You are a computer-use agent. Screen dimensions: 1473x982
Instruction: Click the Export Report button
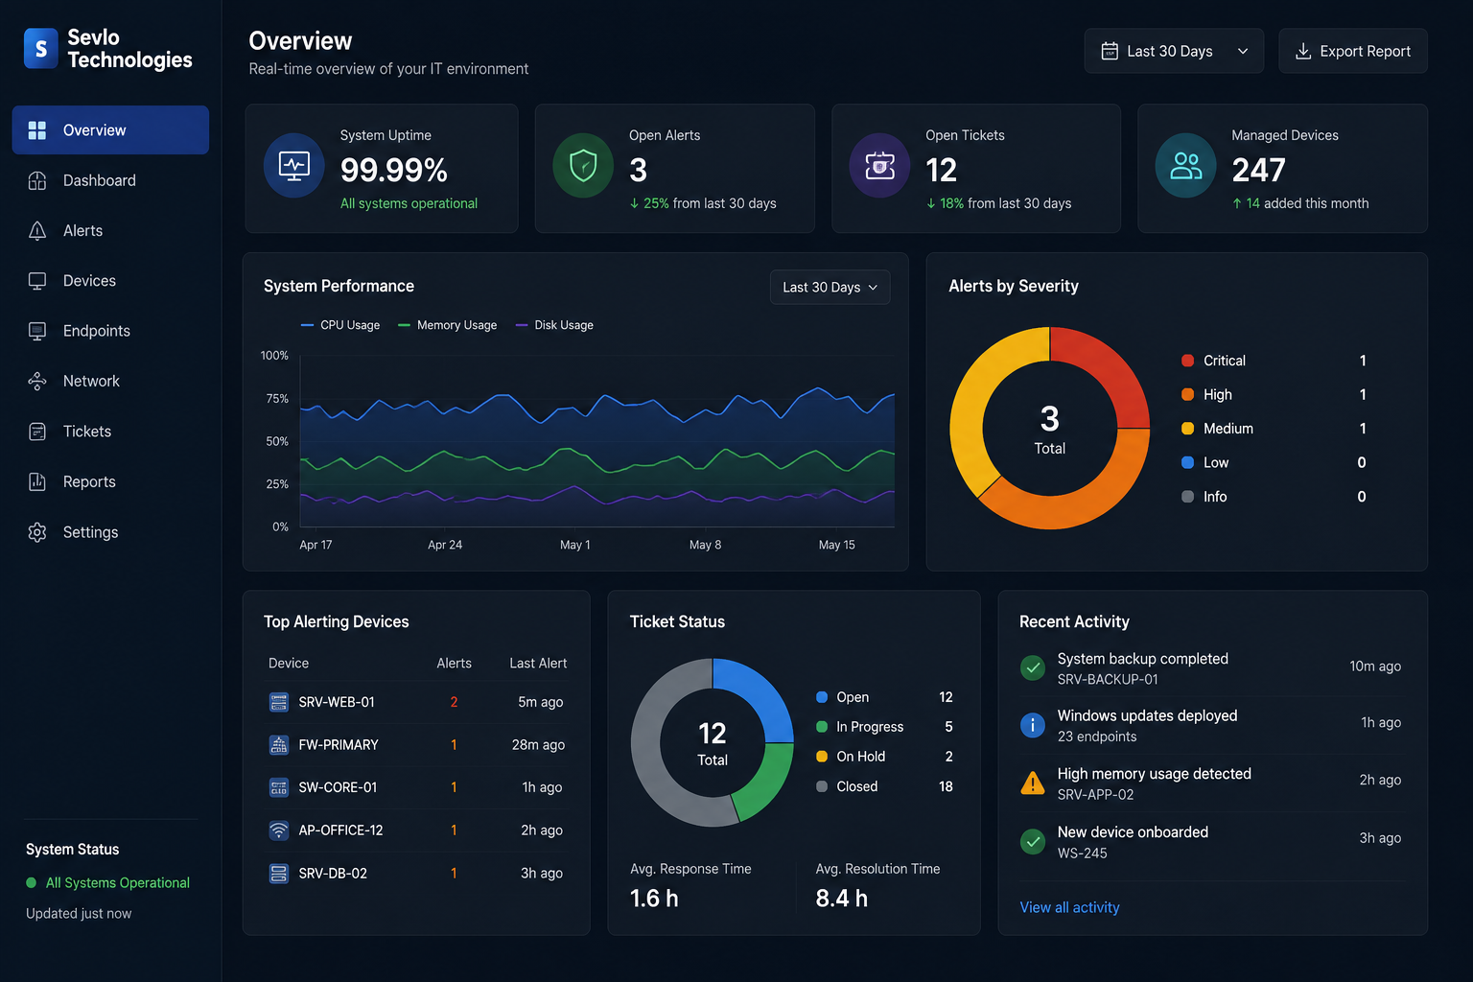pyautogui.click(x=1353, y=51)
